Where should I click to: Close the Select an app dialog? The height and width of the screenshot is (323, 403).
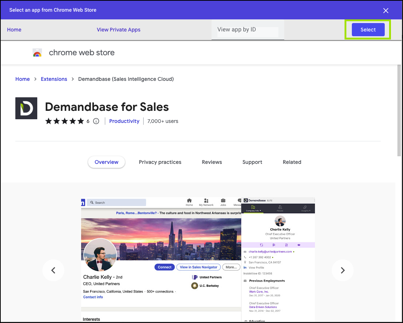click(x=385, y=11)
